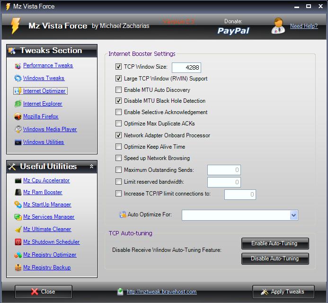Click the Close button at bottom

pyautogui.click(x=44, y=292)
